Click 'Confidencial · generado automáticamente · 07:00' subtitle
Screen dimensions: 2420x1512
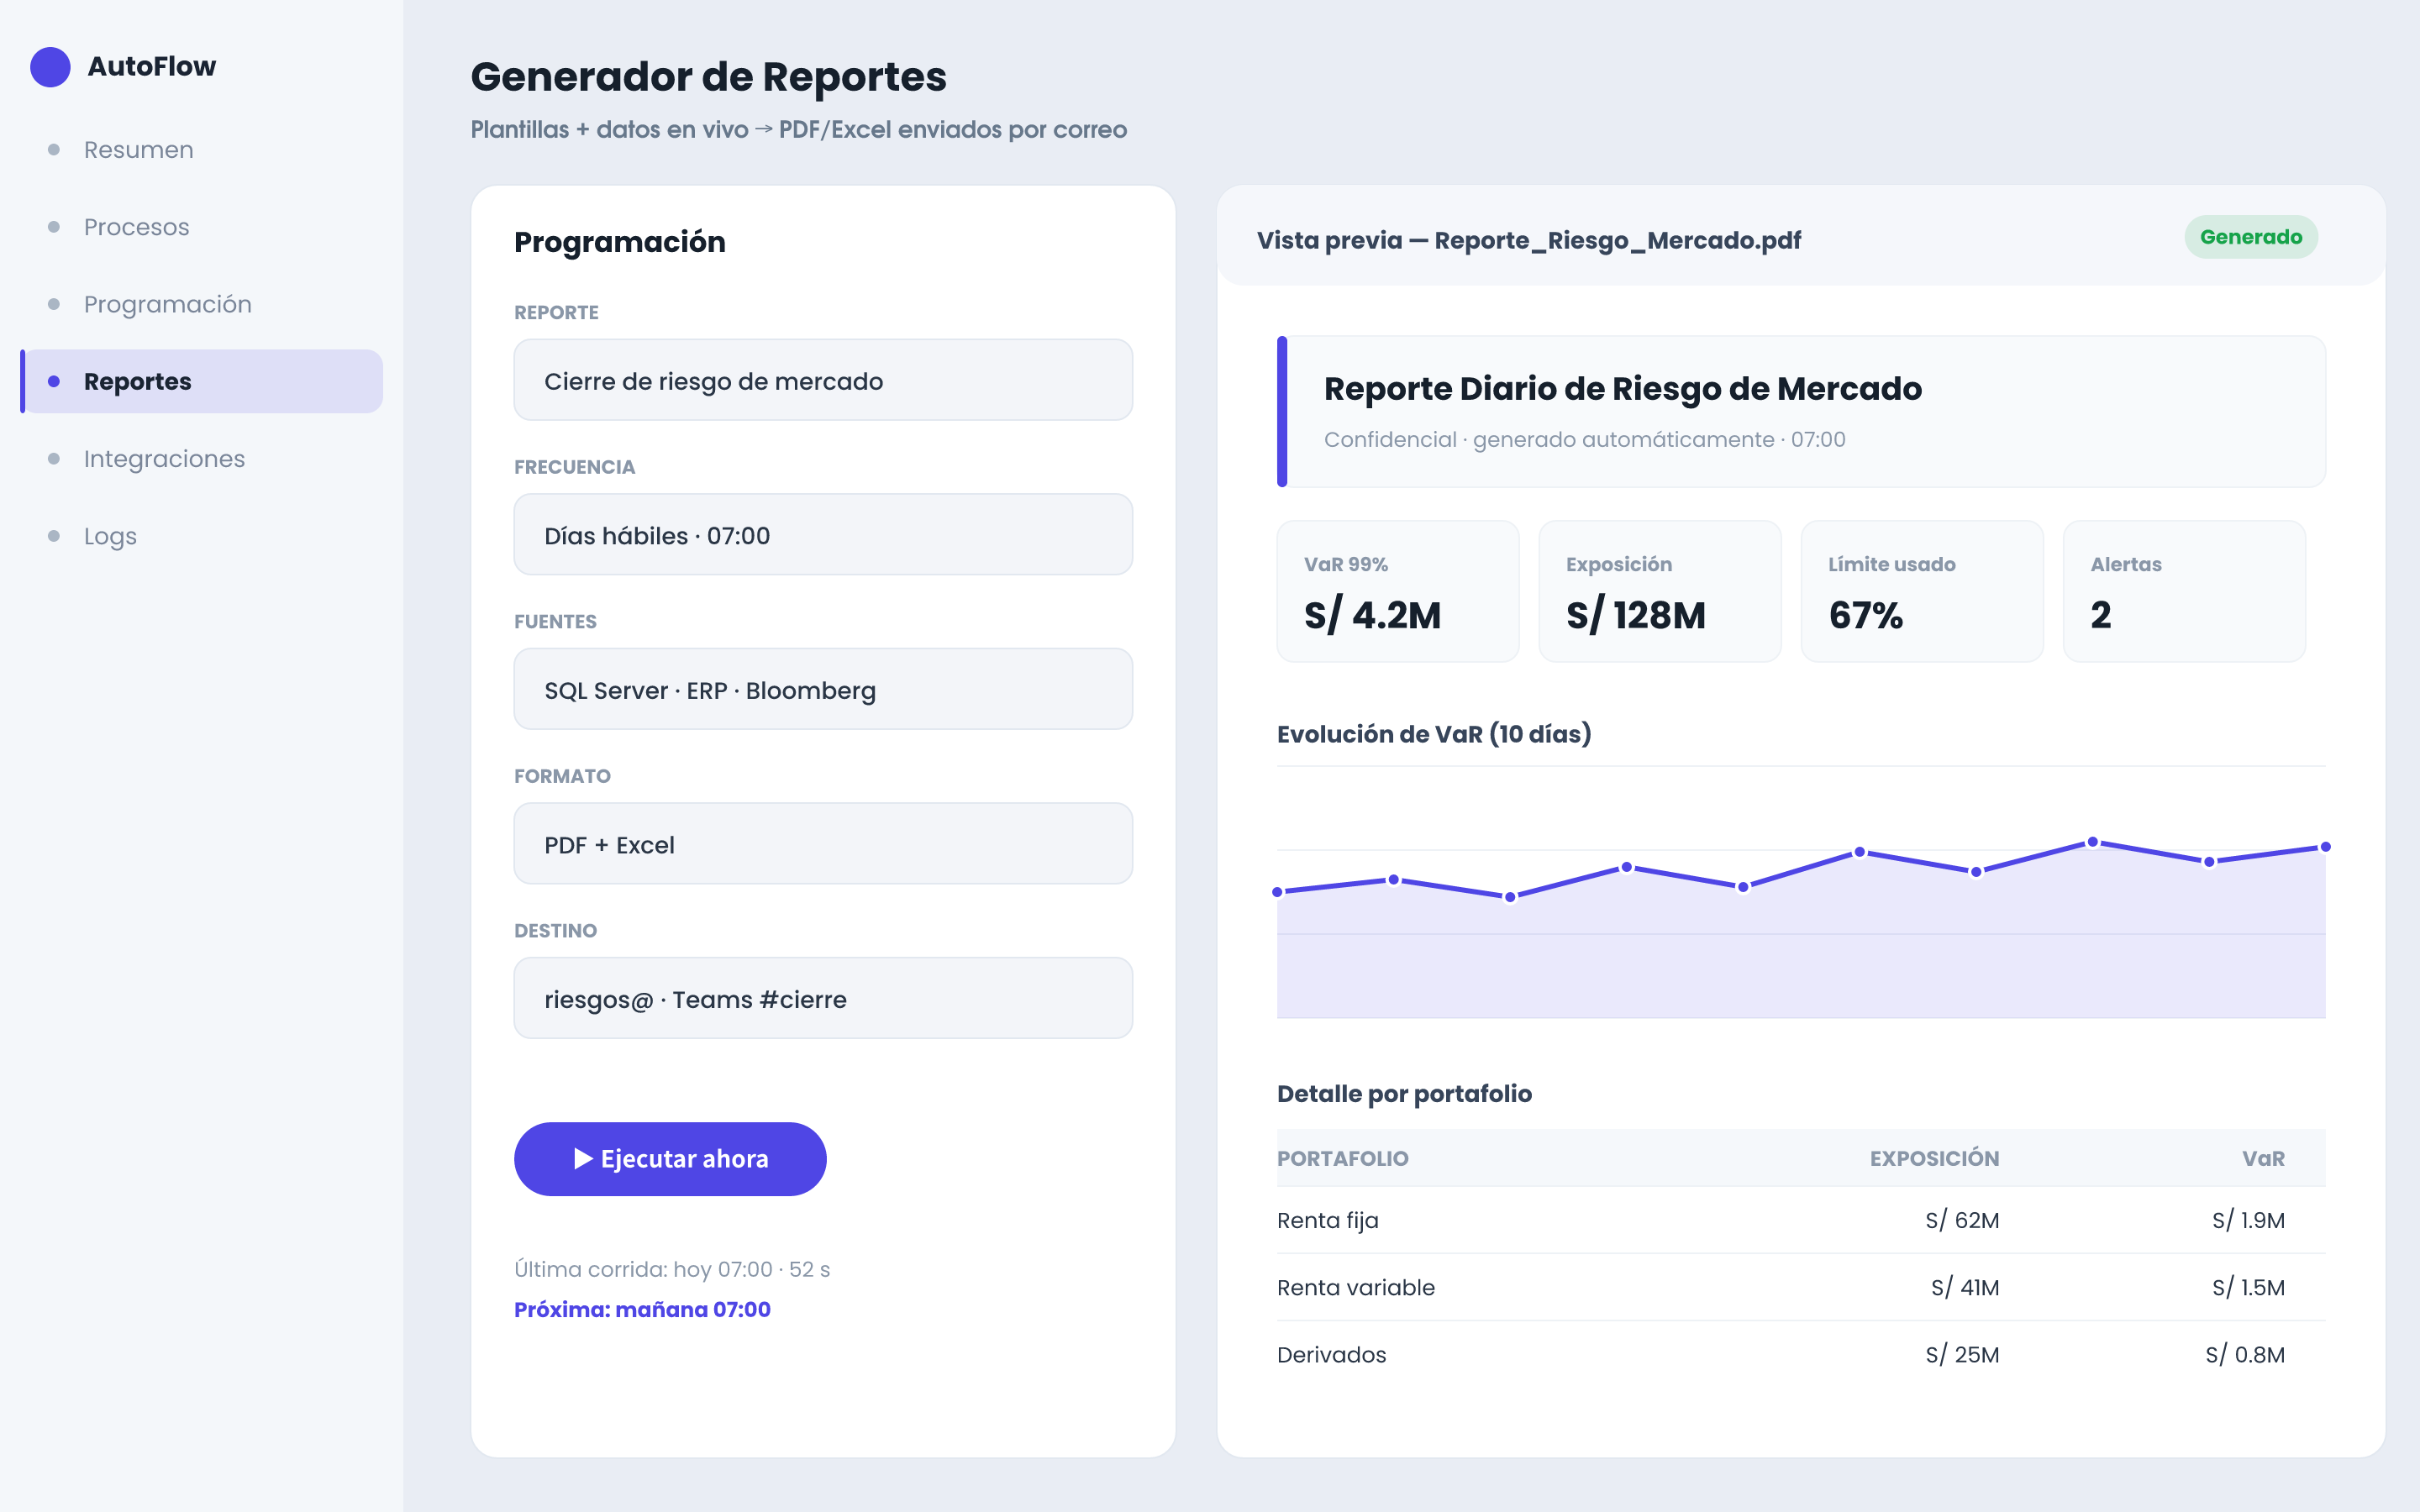(1584, 440)
